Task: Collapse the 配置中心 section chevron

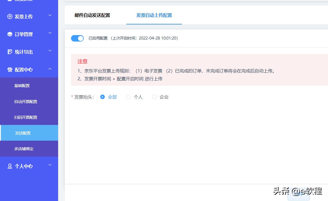Action: tap(50, 69)
